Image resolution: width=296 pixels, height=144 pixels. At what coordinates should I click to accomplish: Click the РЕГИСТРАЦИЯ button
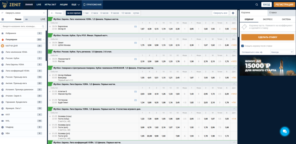click(284, 5)
